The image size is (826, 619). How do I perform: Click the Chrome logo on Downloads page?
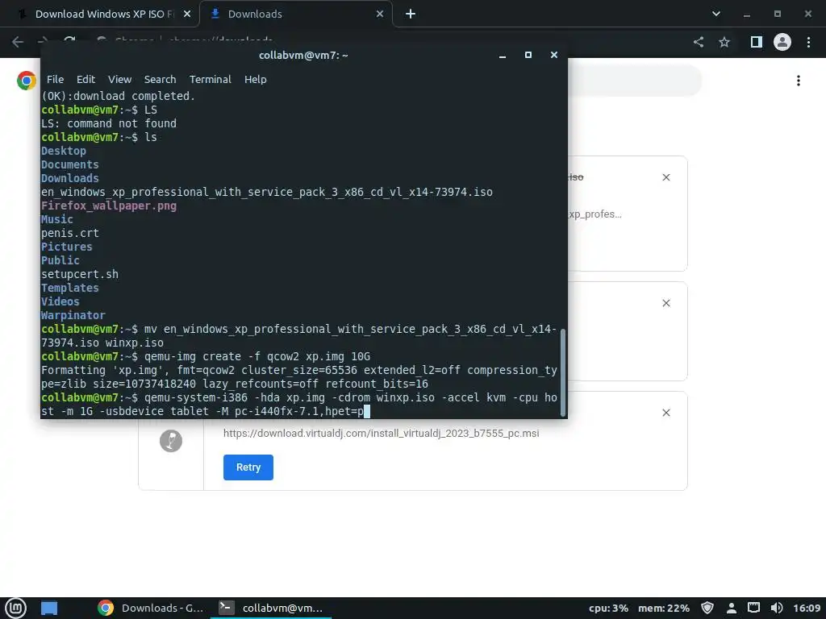tap(27, 81)
